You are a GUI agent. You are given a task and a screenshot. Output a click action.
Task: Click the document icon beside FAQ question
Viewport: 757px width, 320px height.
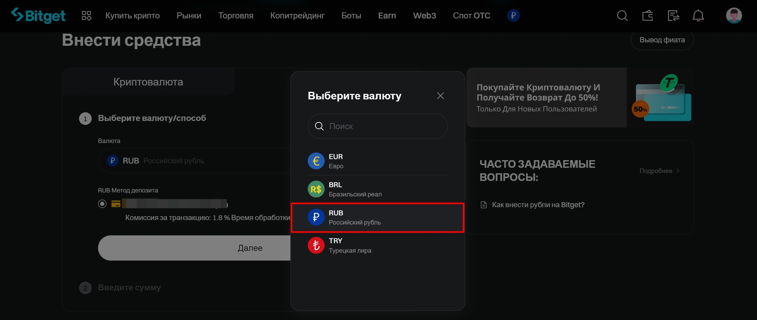483,205
